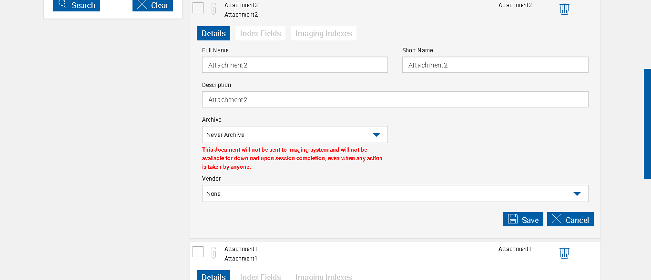Check the Attachment1 row checkbox
Viewport: 651px width, 280px height.
point(198,251)
